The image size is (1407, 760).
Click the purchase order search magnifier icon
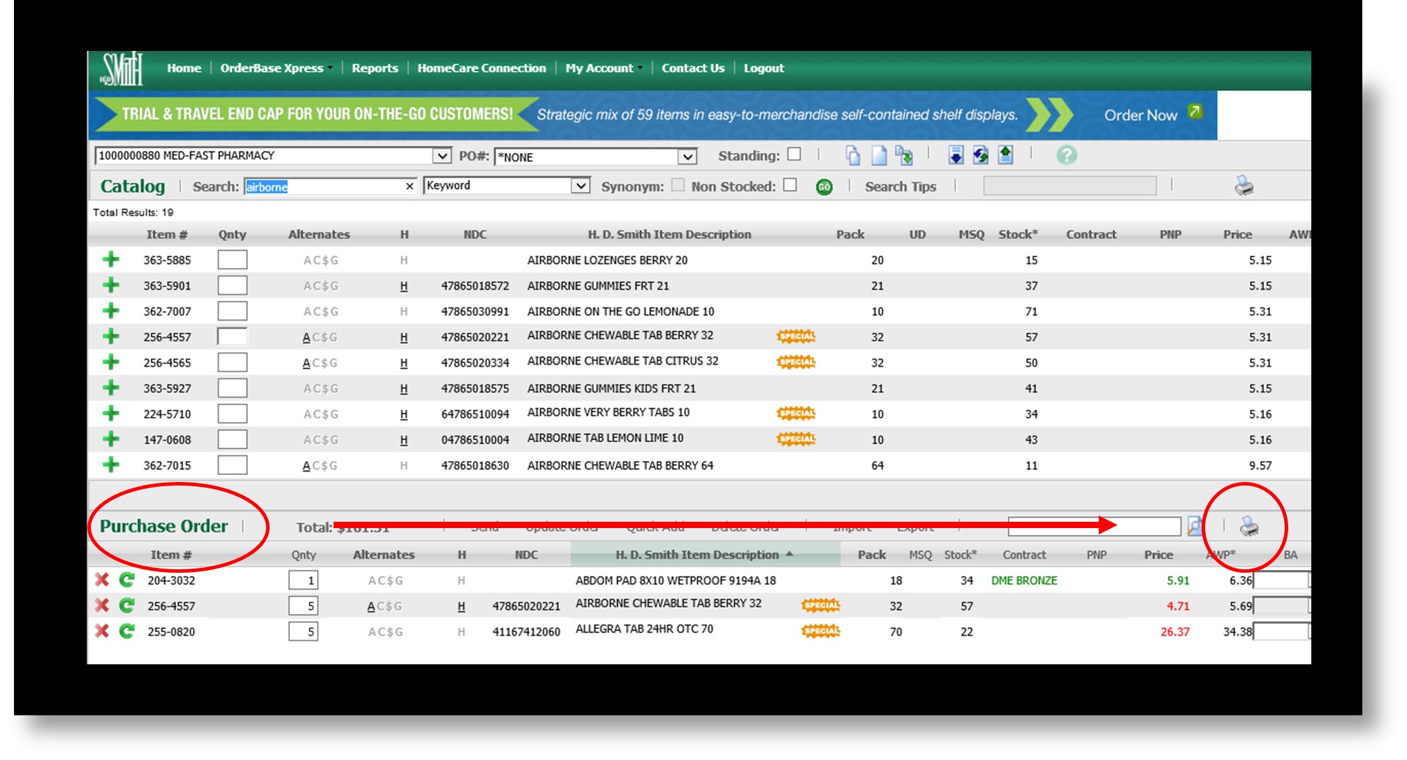[x=1195, y=526]
